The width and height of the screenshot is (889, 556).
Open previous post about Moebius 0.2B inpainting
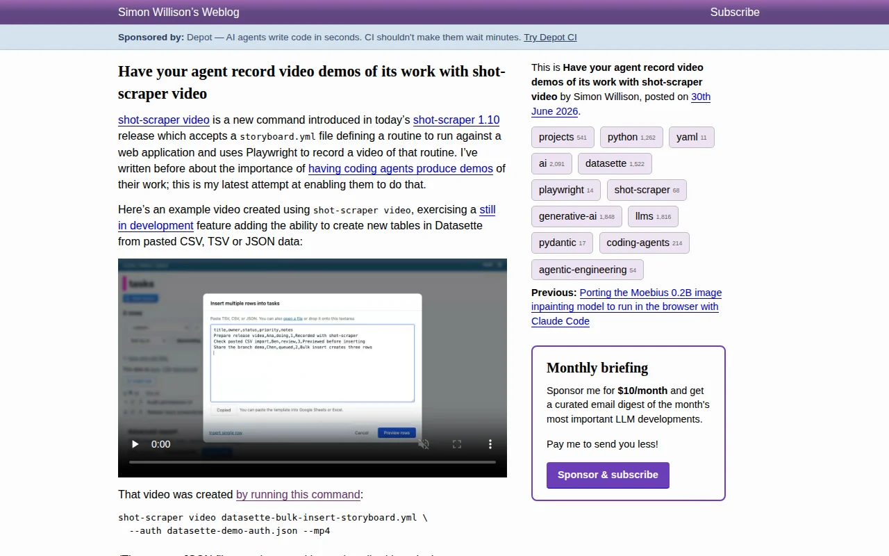point(626,306)
